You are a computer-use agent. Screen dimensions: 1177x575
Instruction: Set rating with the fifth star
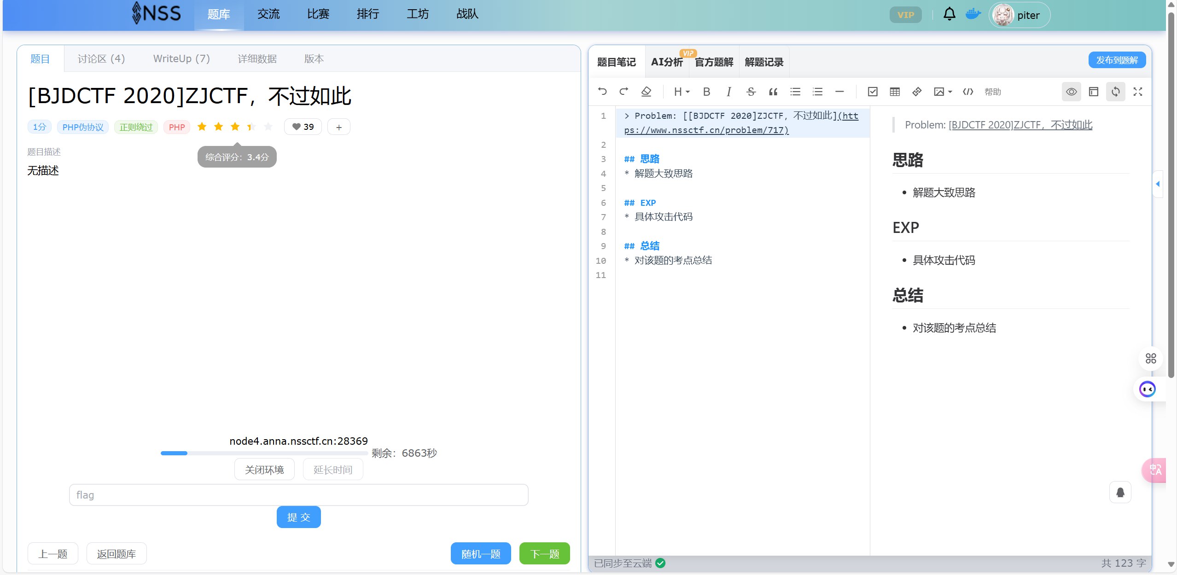pos(268,127)
